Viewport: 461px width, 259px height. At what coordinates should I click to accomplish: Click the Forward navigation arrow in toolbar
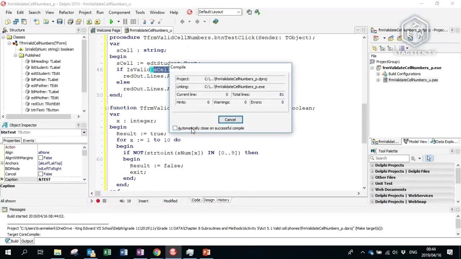tap(197, 22)
